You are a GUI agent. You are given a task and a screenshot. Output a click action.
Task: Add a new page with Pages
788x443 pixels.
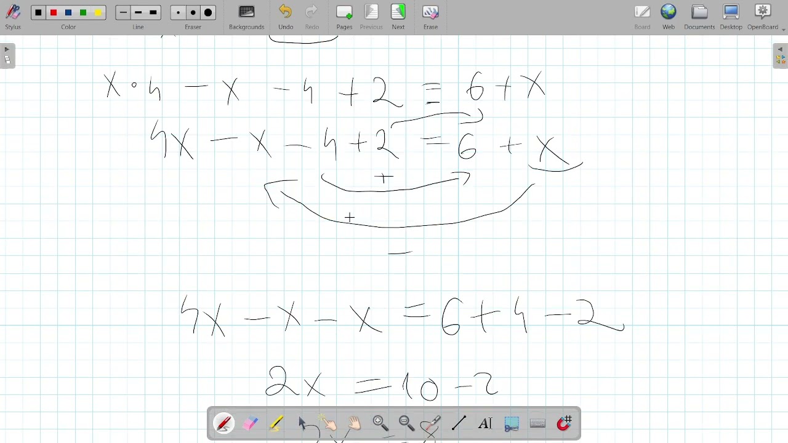point(344,17)
